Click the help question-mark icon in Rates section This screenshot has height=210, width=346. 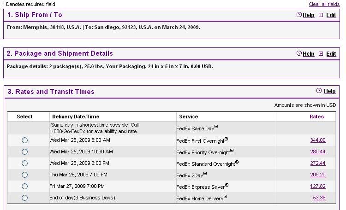(319, 91)
